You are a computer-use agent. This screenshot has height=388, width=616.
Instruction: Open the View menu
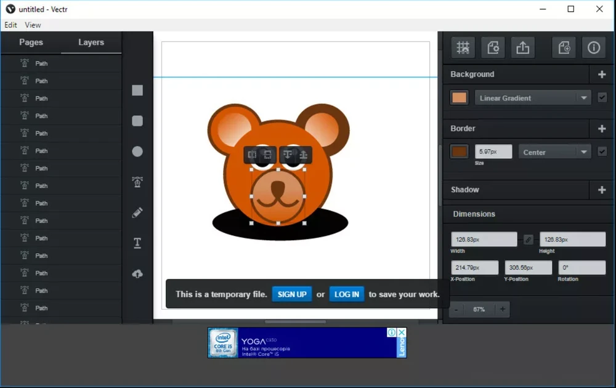[33, 25]
